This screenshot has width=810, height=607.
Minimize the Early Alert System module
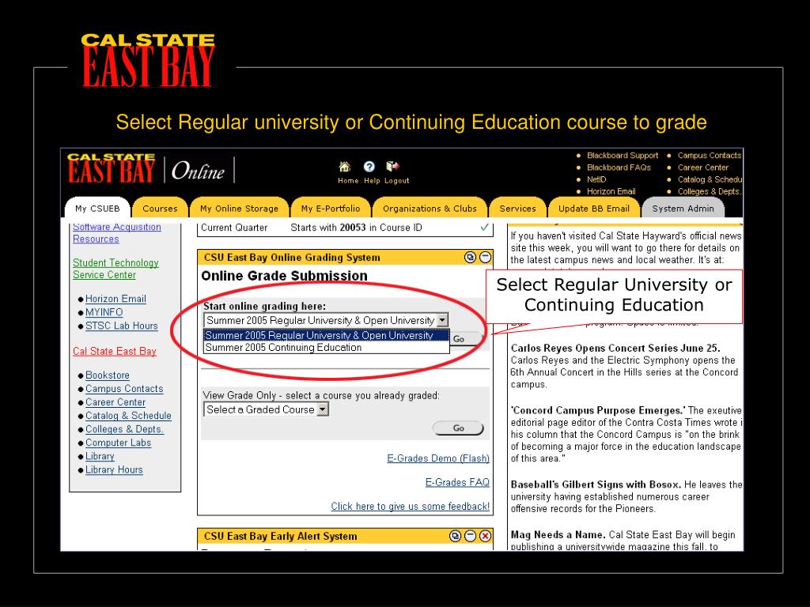pyautogui.click(x=470, y=536)
